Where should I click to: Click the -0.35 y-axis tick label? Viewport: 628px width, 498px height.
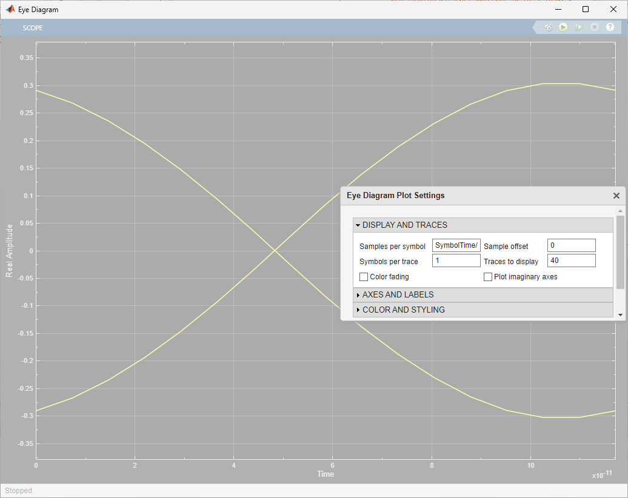(x=25, y=443)
